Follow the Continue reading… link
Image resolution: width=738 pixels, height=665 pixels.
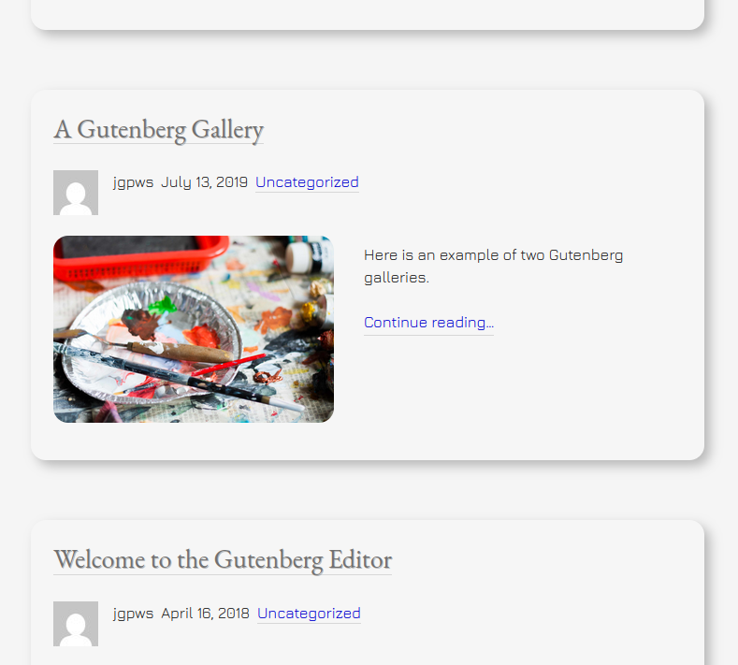pos(428,323)
